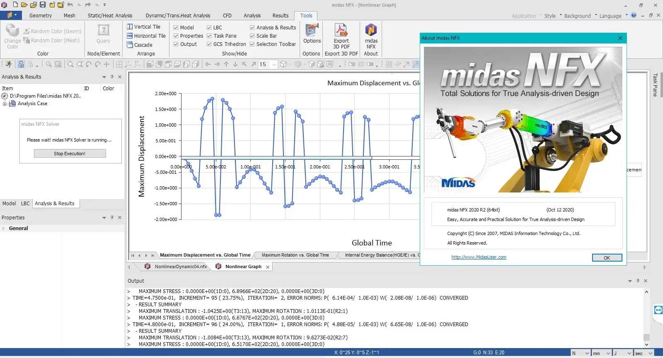This screenshot has width=663, height=358.
Task: Click the rotate left arrow view icon
Action: coord(208,64)
